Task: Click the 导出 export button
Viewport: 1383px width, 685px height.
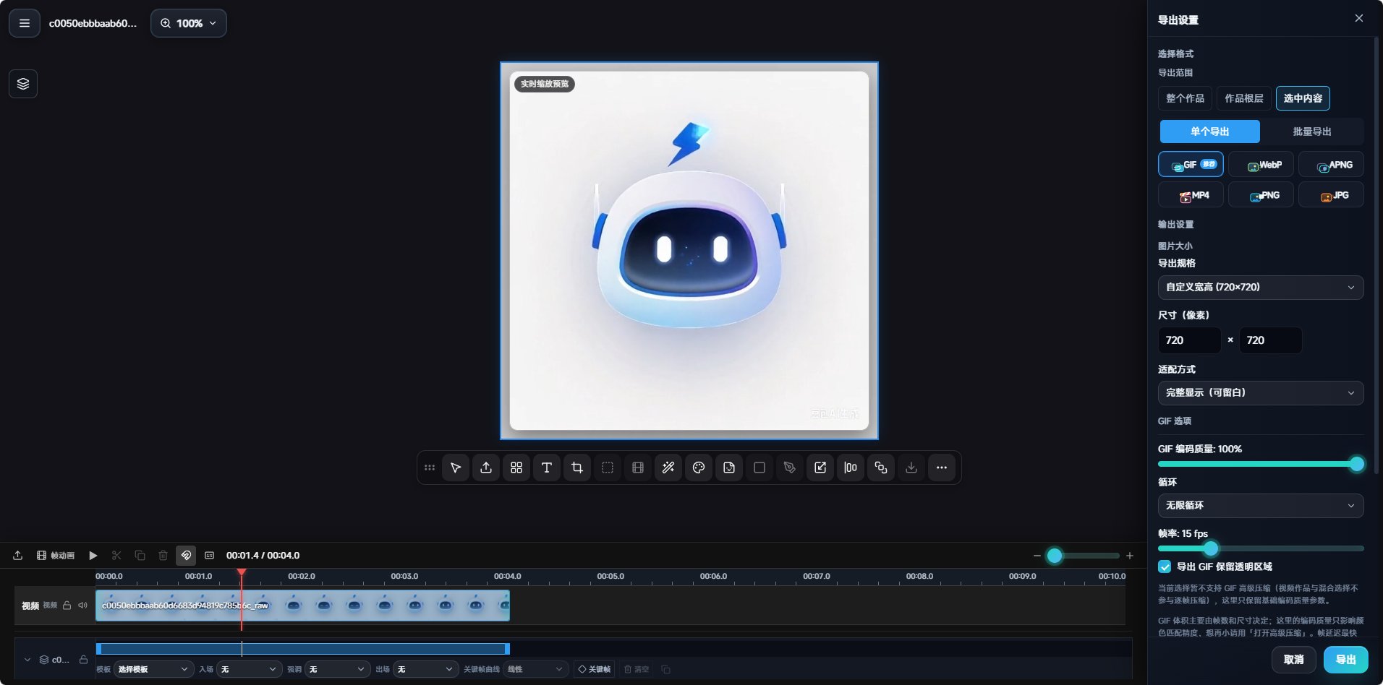Action: pyautogui.click(x=1345, y=660)
